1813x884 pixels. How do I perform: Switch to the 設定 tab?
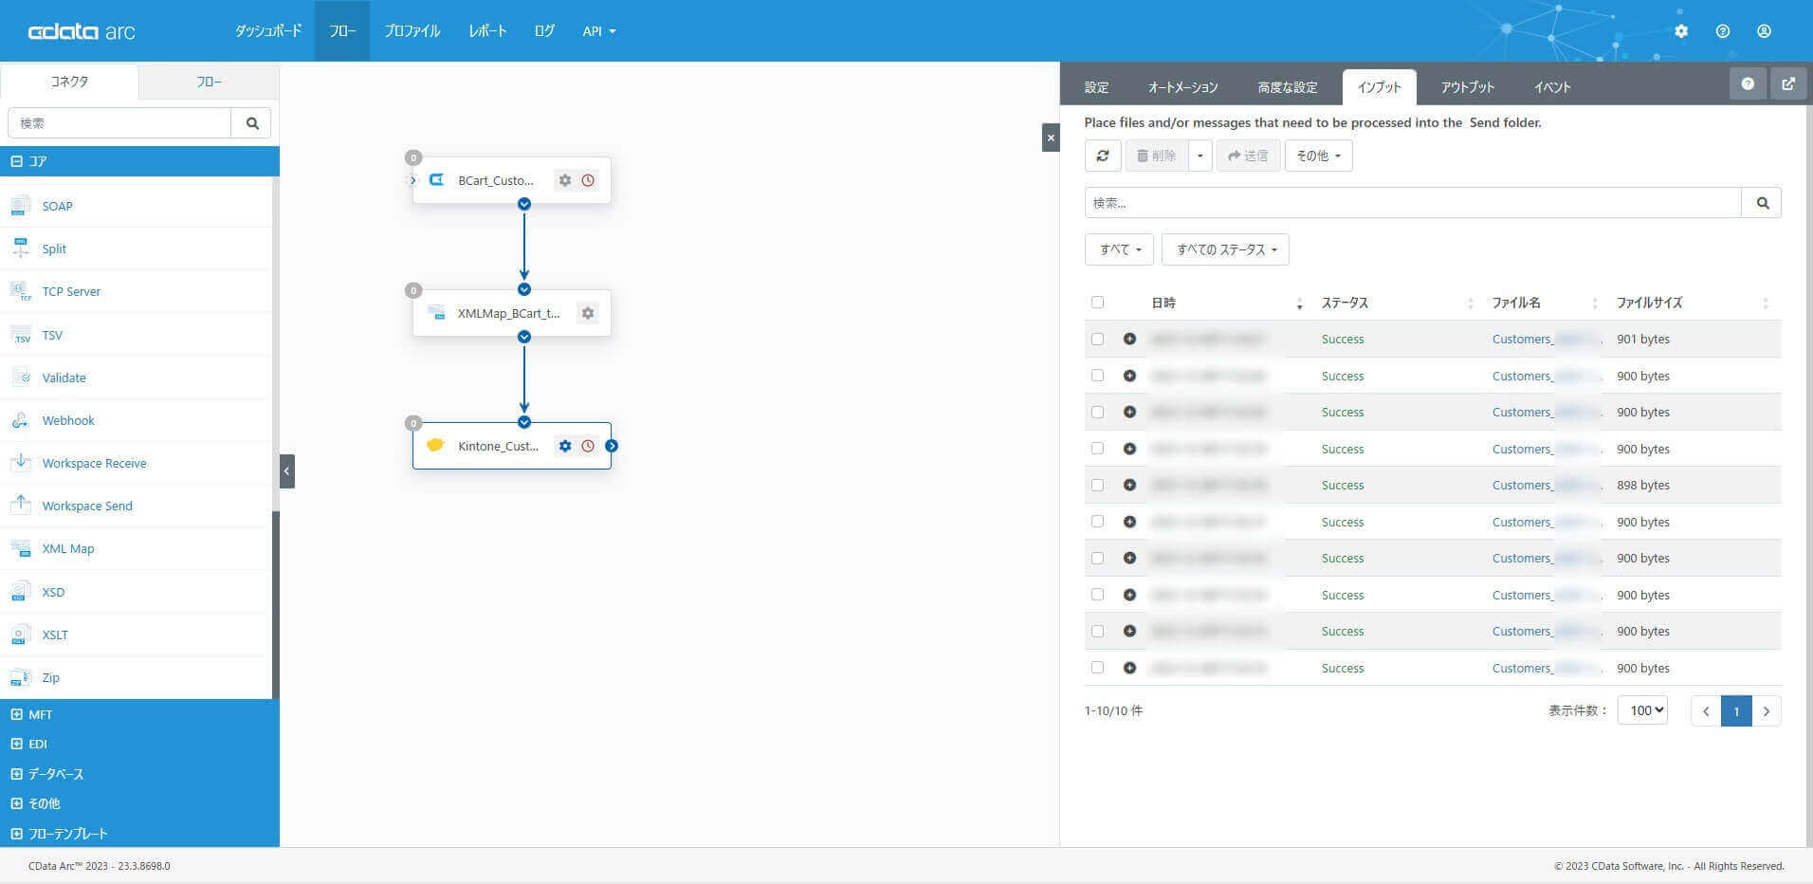[1097, 87]
